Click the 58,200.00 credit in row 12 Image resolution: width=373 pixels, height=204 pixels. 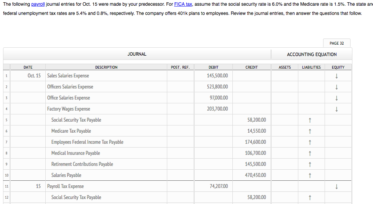point(257,197)
